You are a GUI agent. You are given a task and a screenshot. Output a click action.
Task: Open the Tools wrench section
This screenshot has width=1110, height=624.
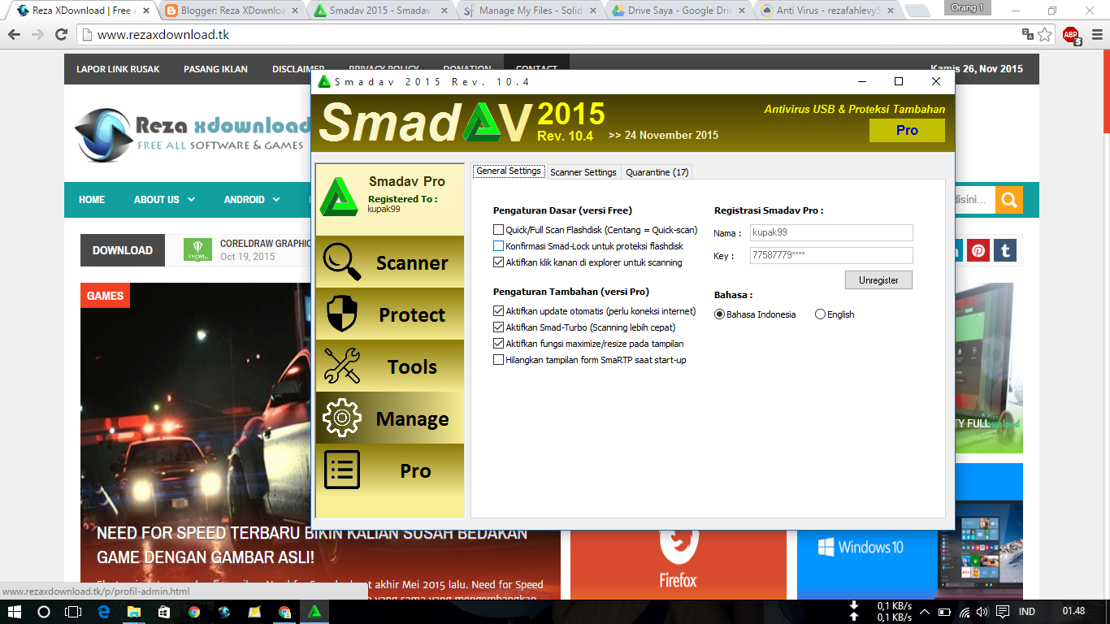click(x=390, y=366)
